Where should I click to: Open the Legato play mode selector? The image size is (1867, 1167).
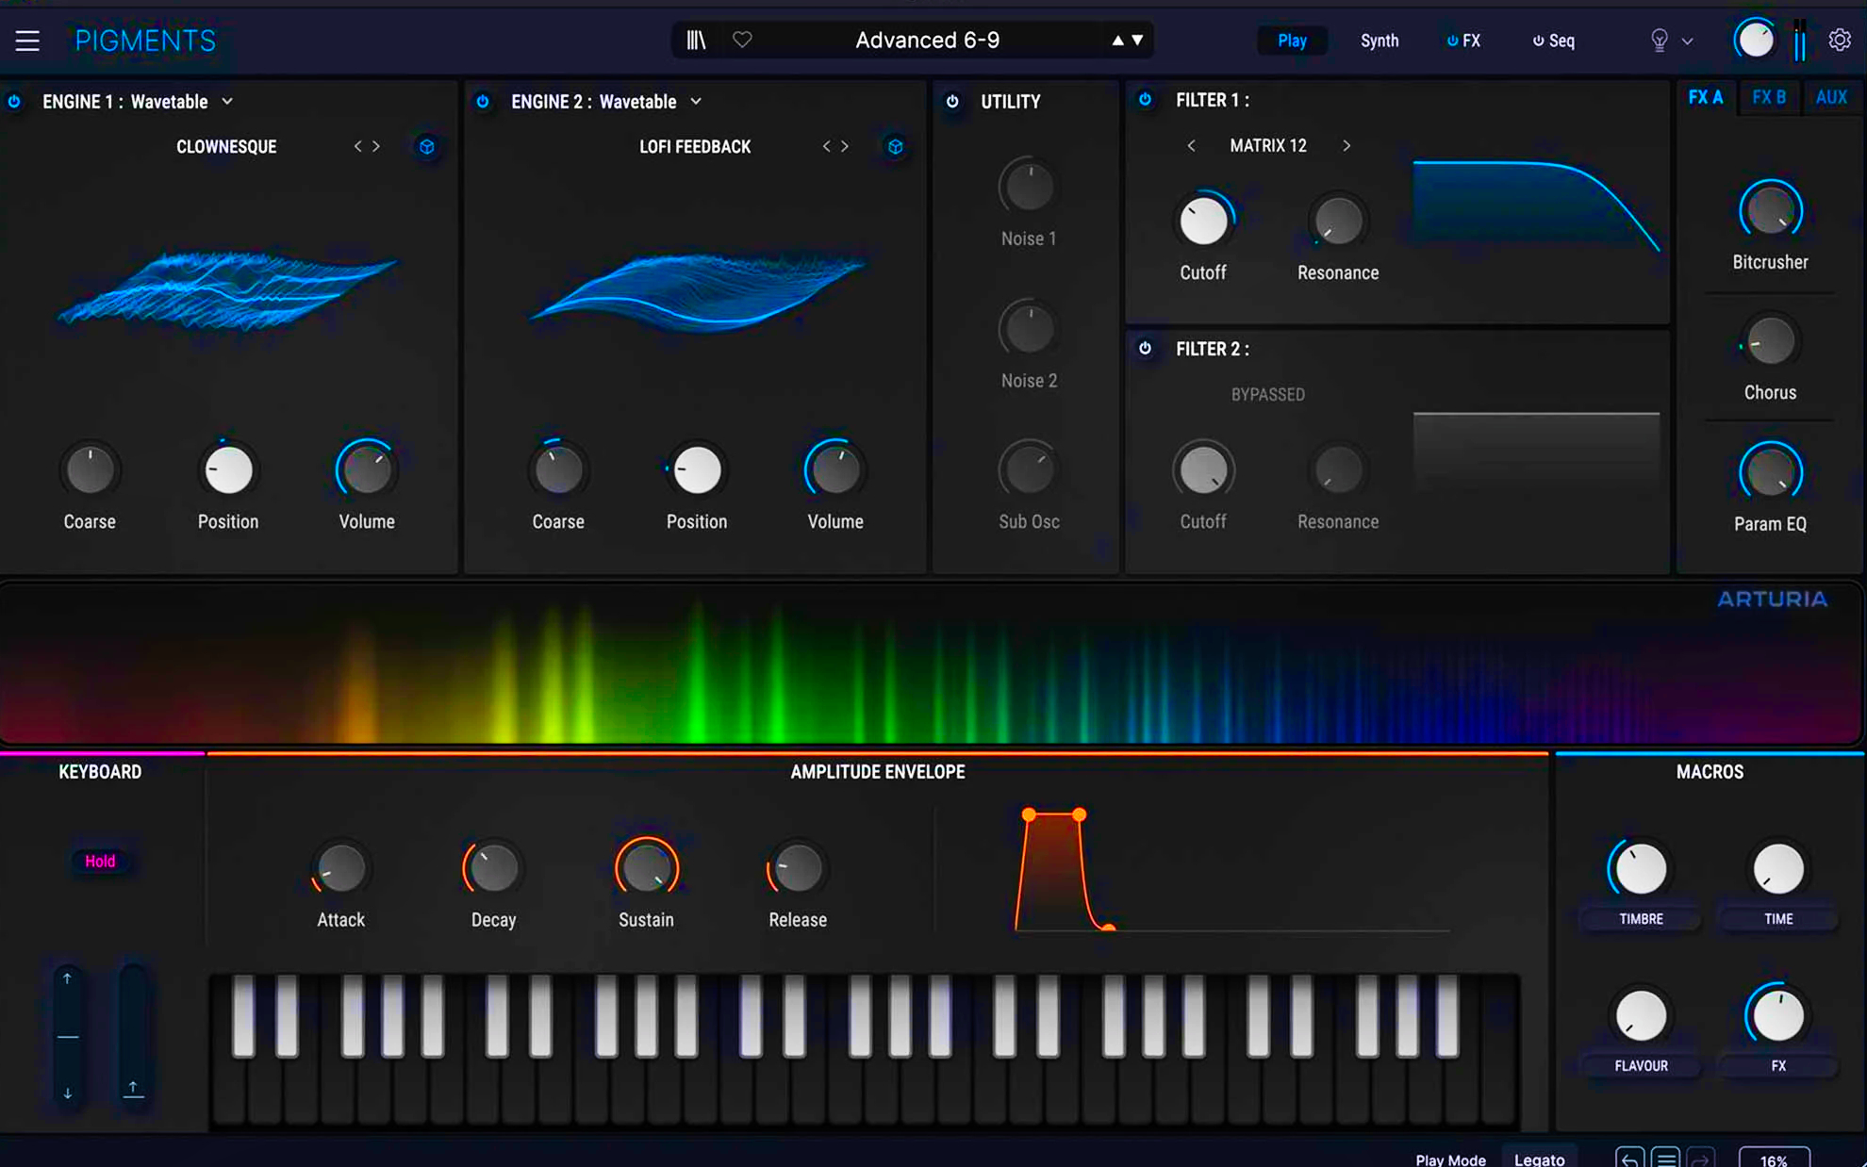pyautogui.click(x=1539, y=1159)
